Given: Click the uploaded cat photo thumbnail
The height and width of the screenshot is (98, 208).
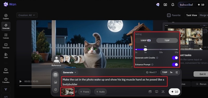Looking at the screenshot, I should [x=67, y=92].
